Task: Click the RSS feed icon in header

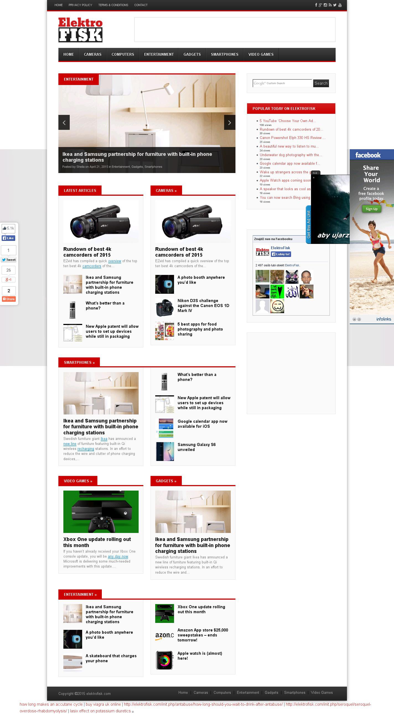Action: tap(330, 5)
